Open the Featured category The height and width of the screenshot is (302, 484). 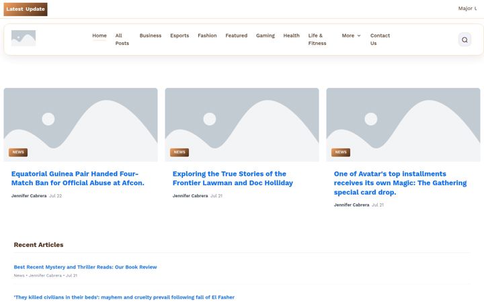pyautogui.click(x=236, y=36)
